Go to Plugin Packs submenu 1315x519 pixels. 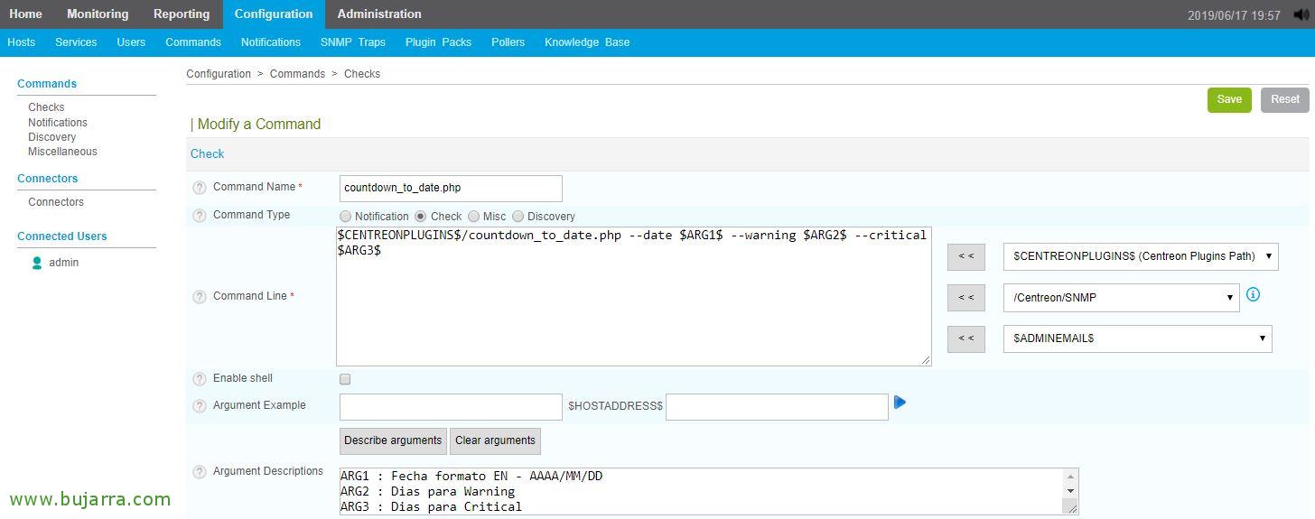(x=438, y=42)
